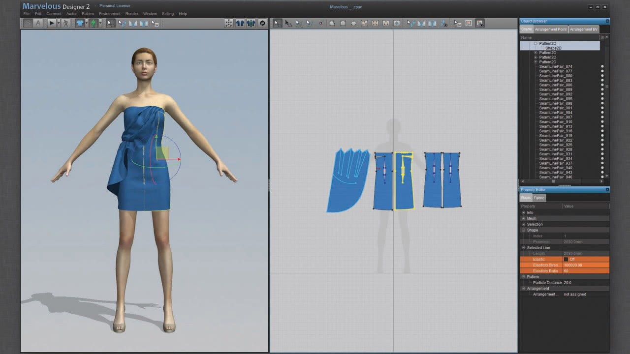Toggle the Elastic checkbox off or on

(x=566, y=259)
